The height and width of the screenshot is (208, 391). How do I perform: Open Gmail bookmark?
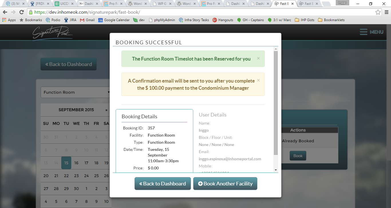point(87,20)
